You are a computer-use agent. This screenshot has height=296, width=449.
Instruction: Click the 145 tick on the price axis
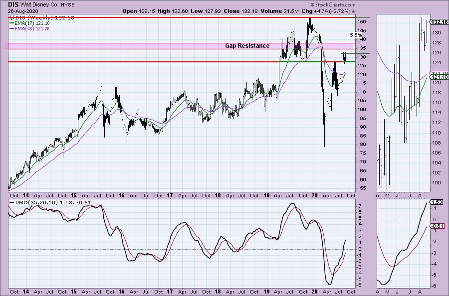pyautogui.click(x=362, y=30)
